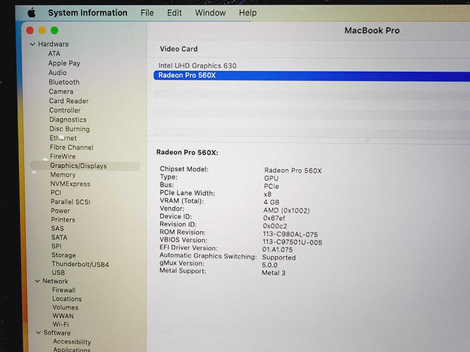Screen dimensions: 470x352
Task: Click the VRAM value 4 GB
Action: tap(271, 202)
